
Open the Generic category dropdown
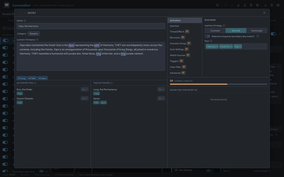point(34,34)
